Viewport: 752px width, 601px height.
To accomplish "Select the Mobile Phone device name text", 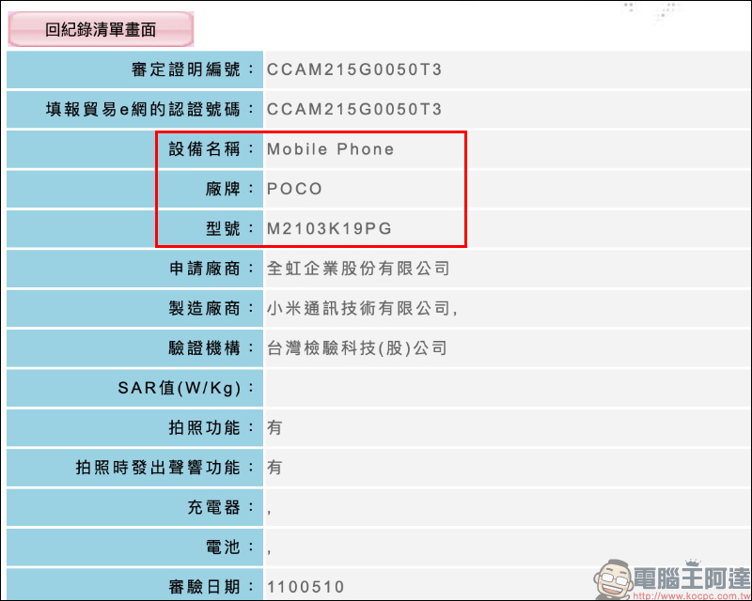I will tap(331, 149).
